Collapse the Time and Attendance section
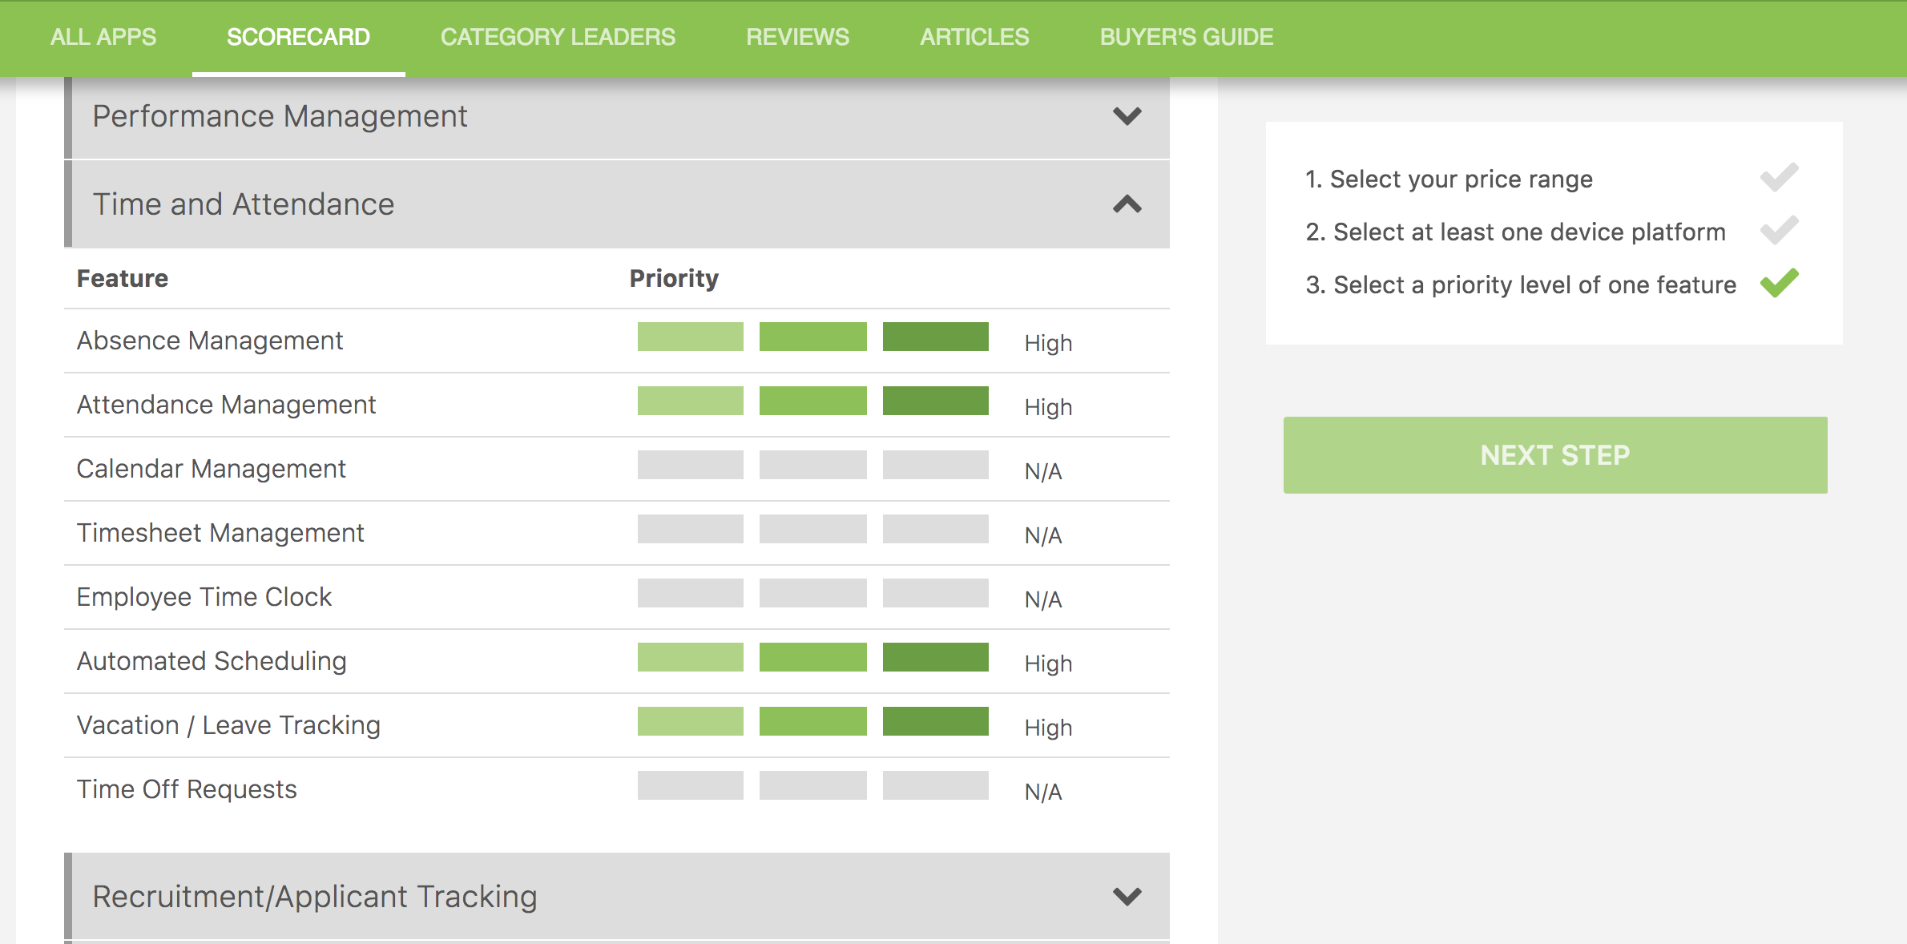The height and width of the screenshot is (944, 1907). (1127, 204)
